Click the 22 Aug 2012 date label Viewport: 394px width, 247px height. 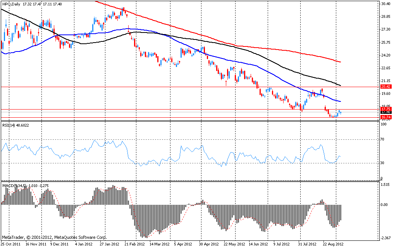334,244
